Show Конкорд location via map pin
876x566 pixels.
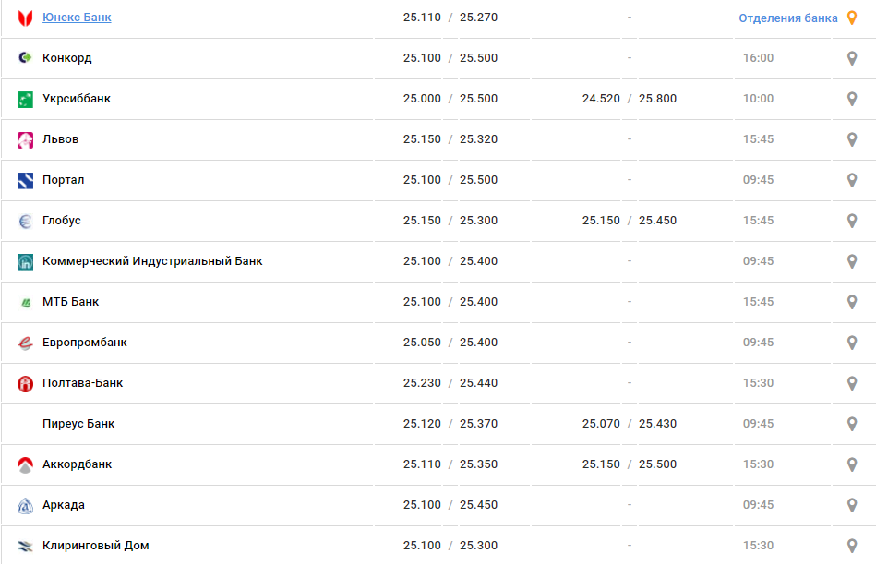click(852, 58)
